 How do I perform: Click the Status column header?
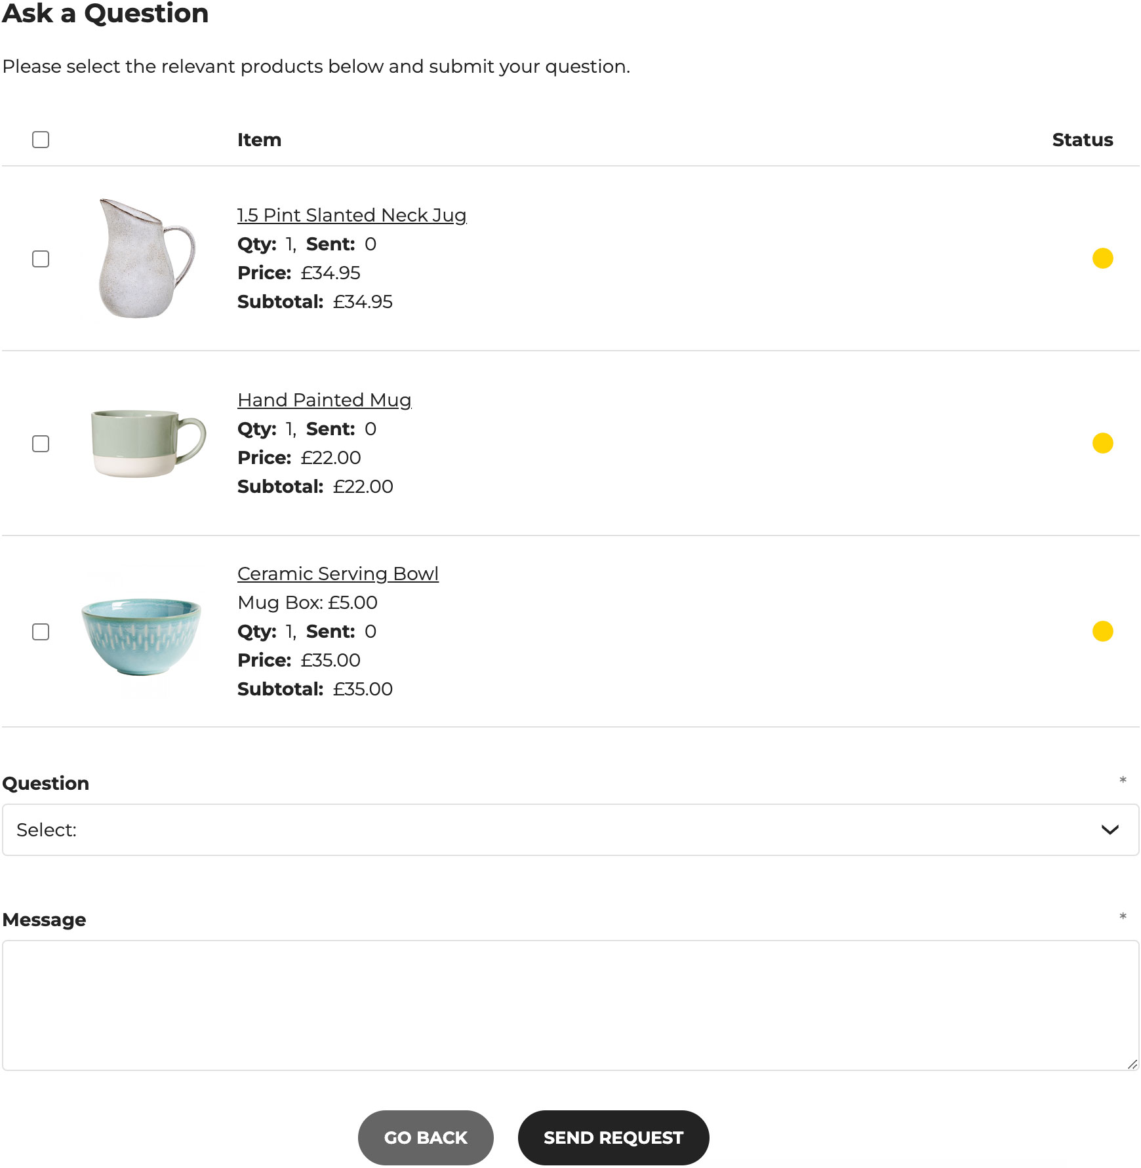tap(1082, 139)
